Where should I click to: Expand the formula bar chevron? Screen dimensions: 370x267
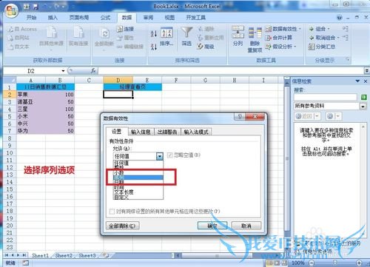pyautogui.click(x=367, y=71)
